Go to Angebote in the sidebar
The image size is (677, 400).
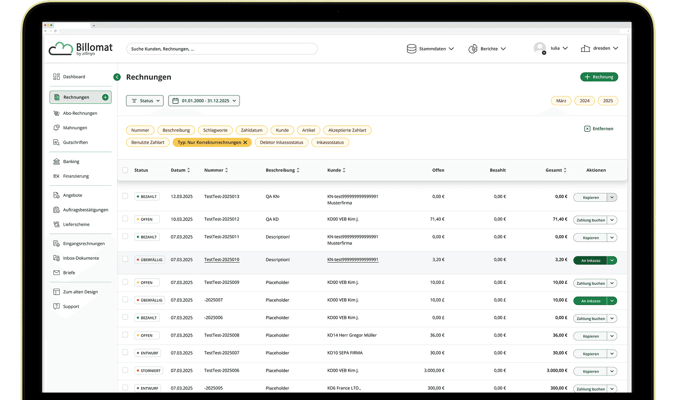[73, 195]
